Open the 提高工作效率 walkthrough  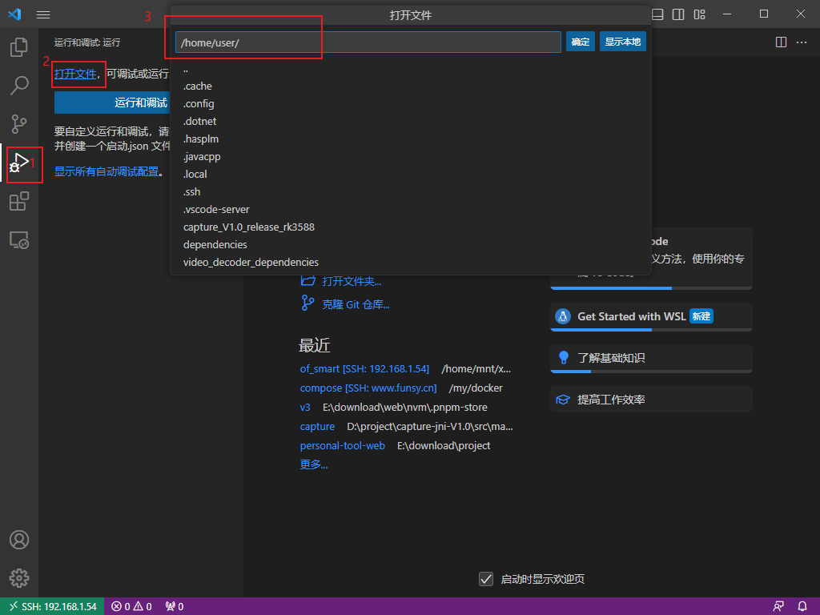pyautogui.click(x=651, y=400)
